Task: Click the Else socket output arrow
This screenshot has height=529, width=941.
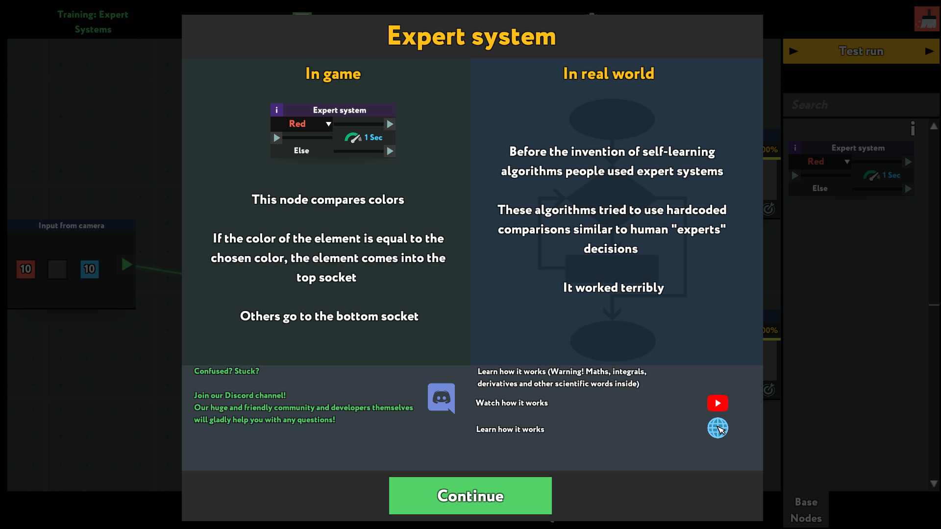Action: (x=391, y=150)
